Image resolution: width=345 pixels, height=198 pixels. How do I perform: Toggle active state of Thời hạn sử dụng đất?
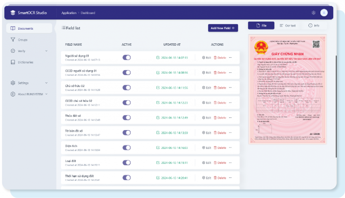point(126,178)
